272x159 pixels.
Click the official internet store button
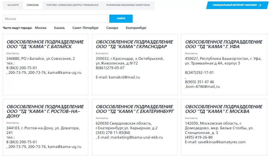pos(234,5)
